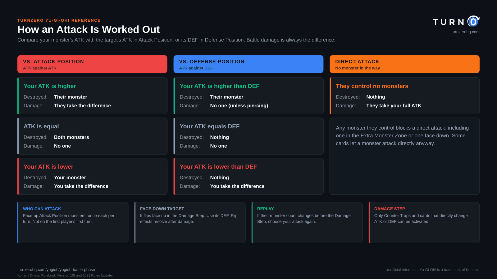Click the TurnZero circular logo icon

473,21
